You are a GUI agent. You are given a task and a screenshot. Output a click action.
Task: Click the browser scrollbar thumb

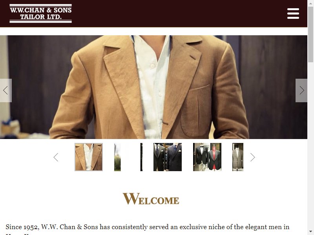(310, 34)
